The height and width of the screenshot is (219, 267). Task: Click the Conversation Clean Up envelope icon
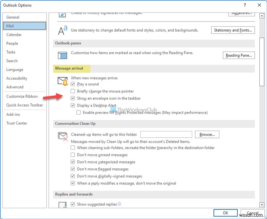[x=63, y=136]
